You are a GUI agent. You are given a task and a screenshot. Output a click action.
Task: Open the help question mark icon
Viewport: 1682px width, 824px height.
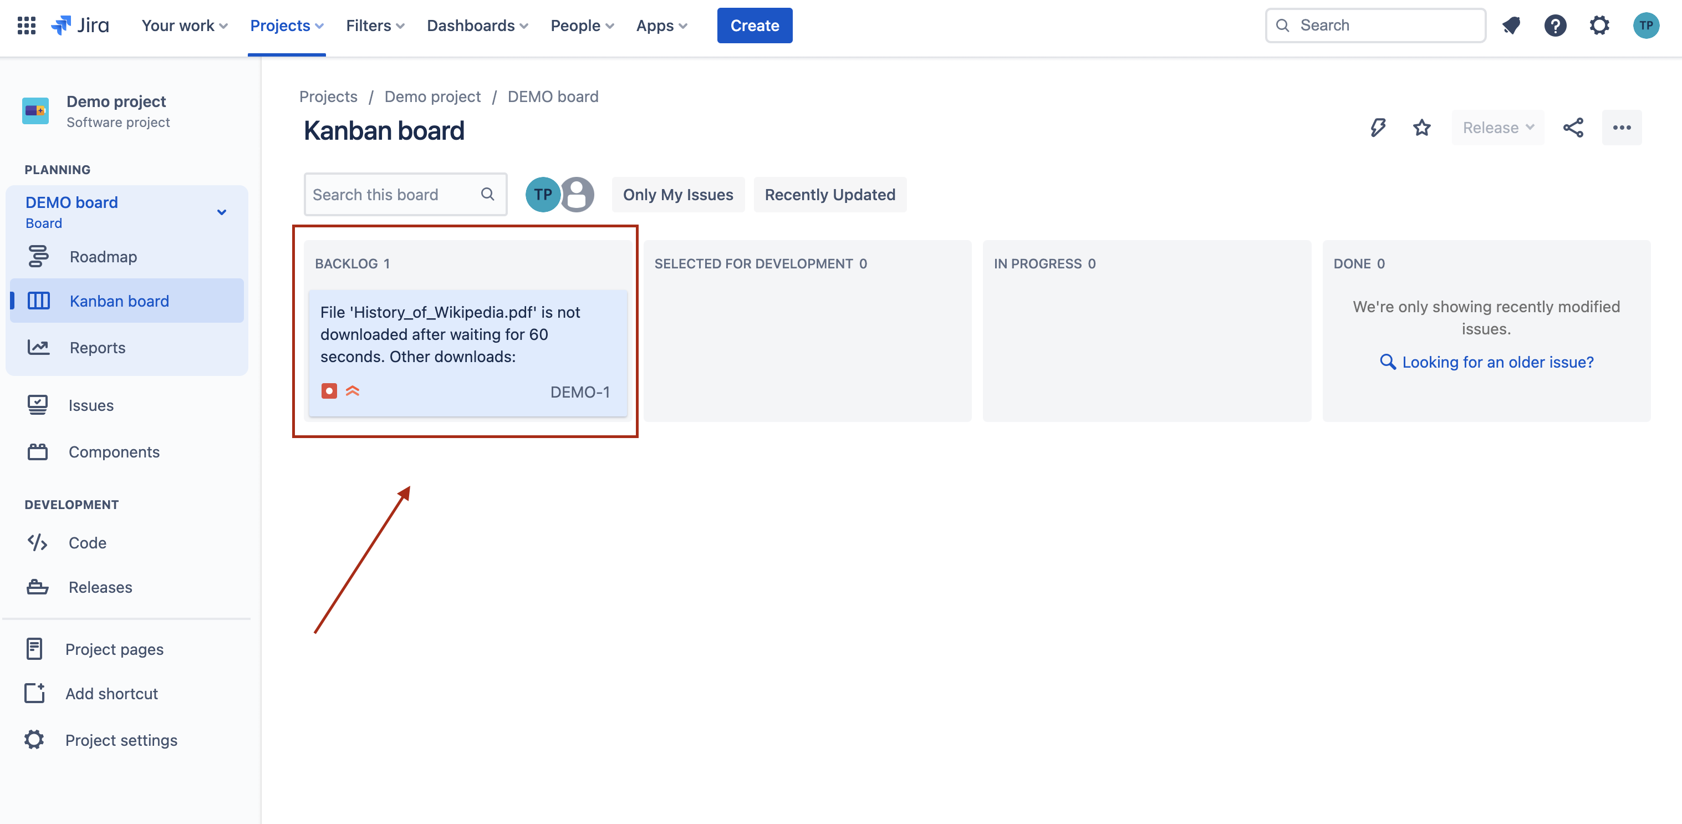[1556, 26]
